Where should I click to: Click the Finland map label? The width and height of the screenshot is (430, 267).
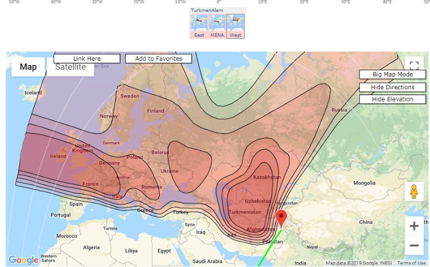(x=155, y=111)
